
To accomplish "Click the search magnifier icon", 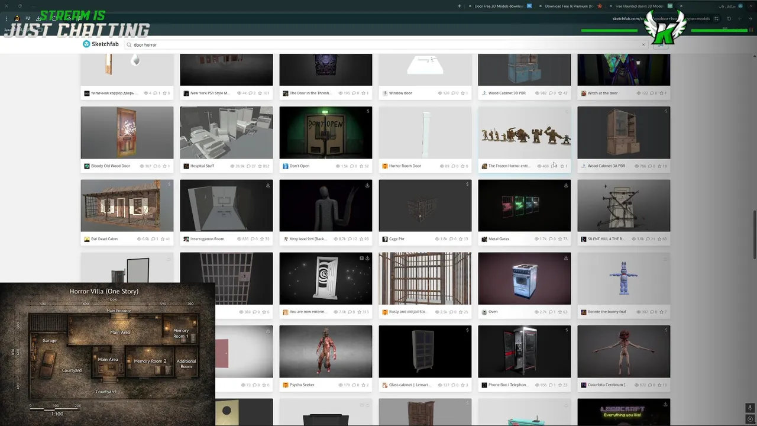I will tap(129, 45).
